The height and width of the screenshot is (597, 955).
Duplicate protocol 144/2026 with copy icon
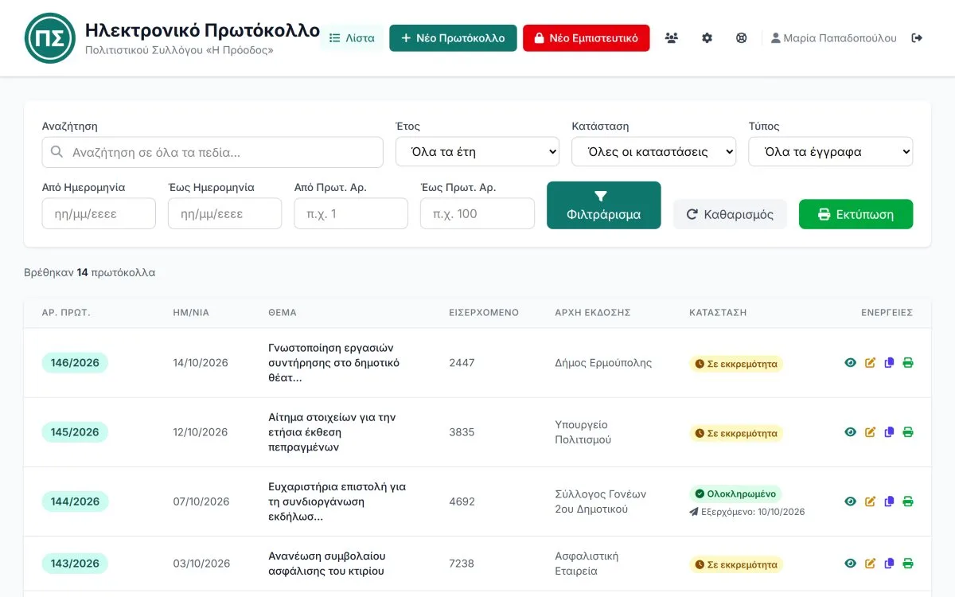(889, 501)
